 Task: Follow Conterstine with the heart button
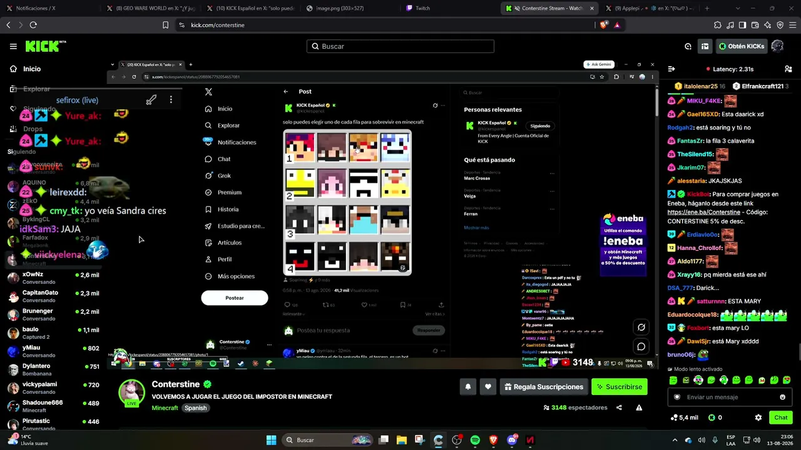(x=488, y=387)
